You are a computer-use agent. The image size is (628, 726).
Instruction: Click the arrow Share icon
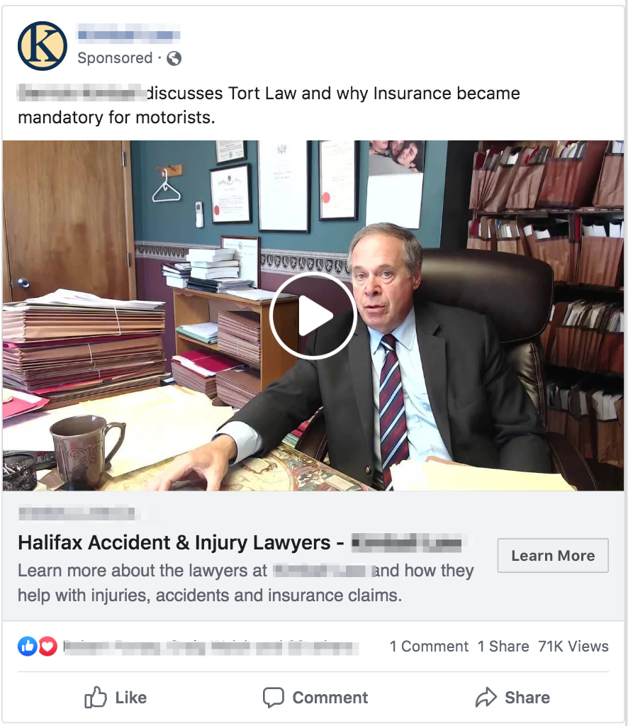click(486, 697)
